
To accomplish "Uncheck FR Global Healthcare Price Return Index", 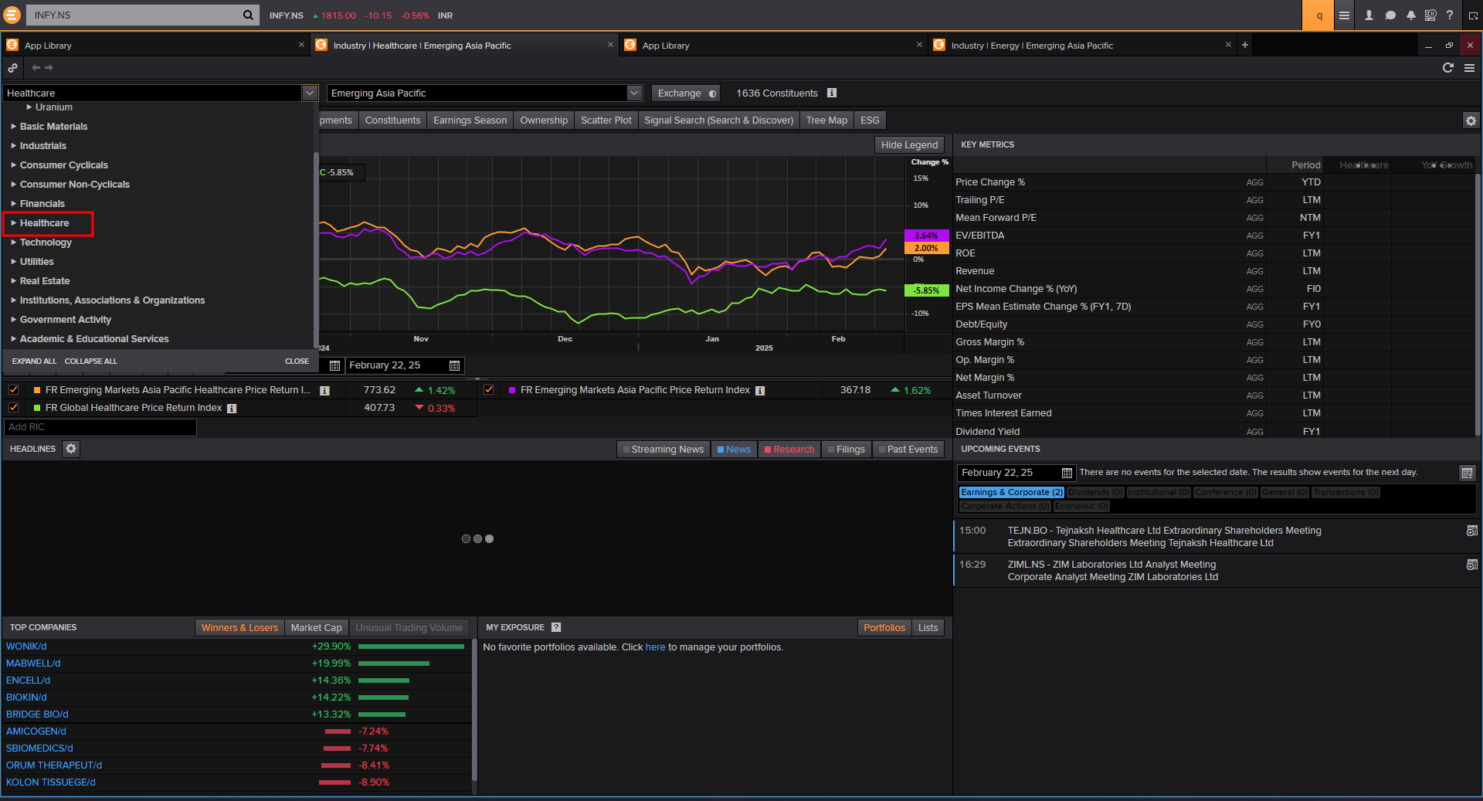I will (x=14, y=408).
